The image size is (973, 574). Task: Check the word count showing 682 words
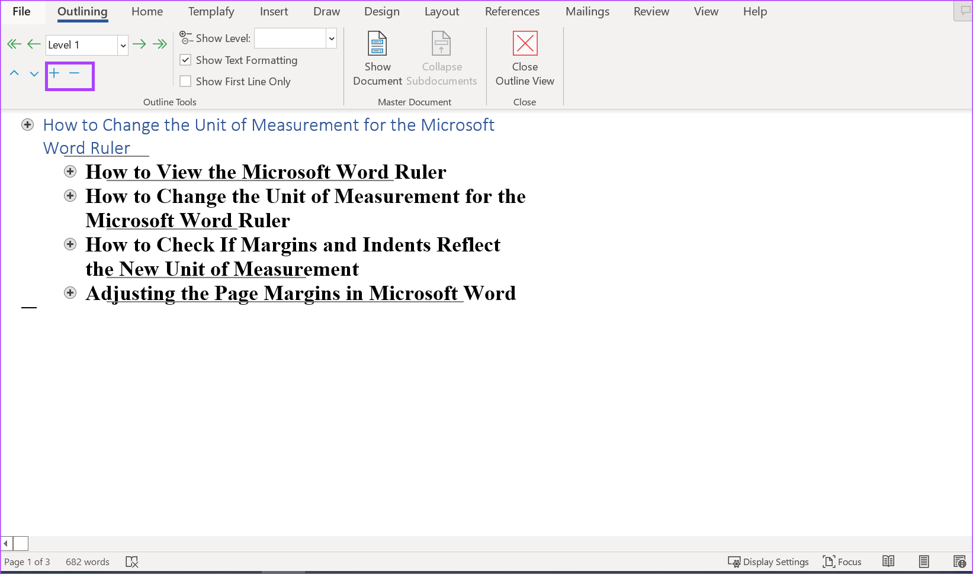click(87, 561)
